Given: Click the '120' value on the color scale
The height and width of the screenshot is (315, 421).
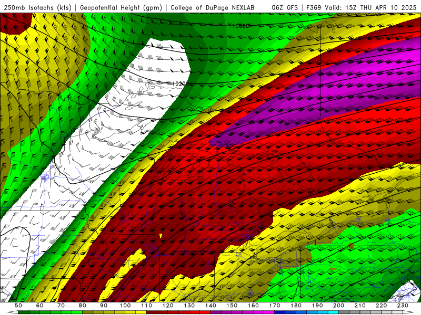Looking at the screenshot, I should (168, 306).
